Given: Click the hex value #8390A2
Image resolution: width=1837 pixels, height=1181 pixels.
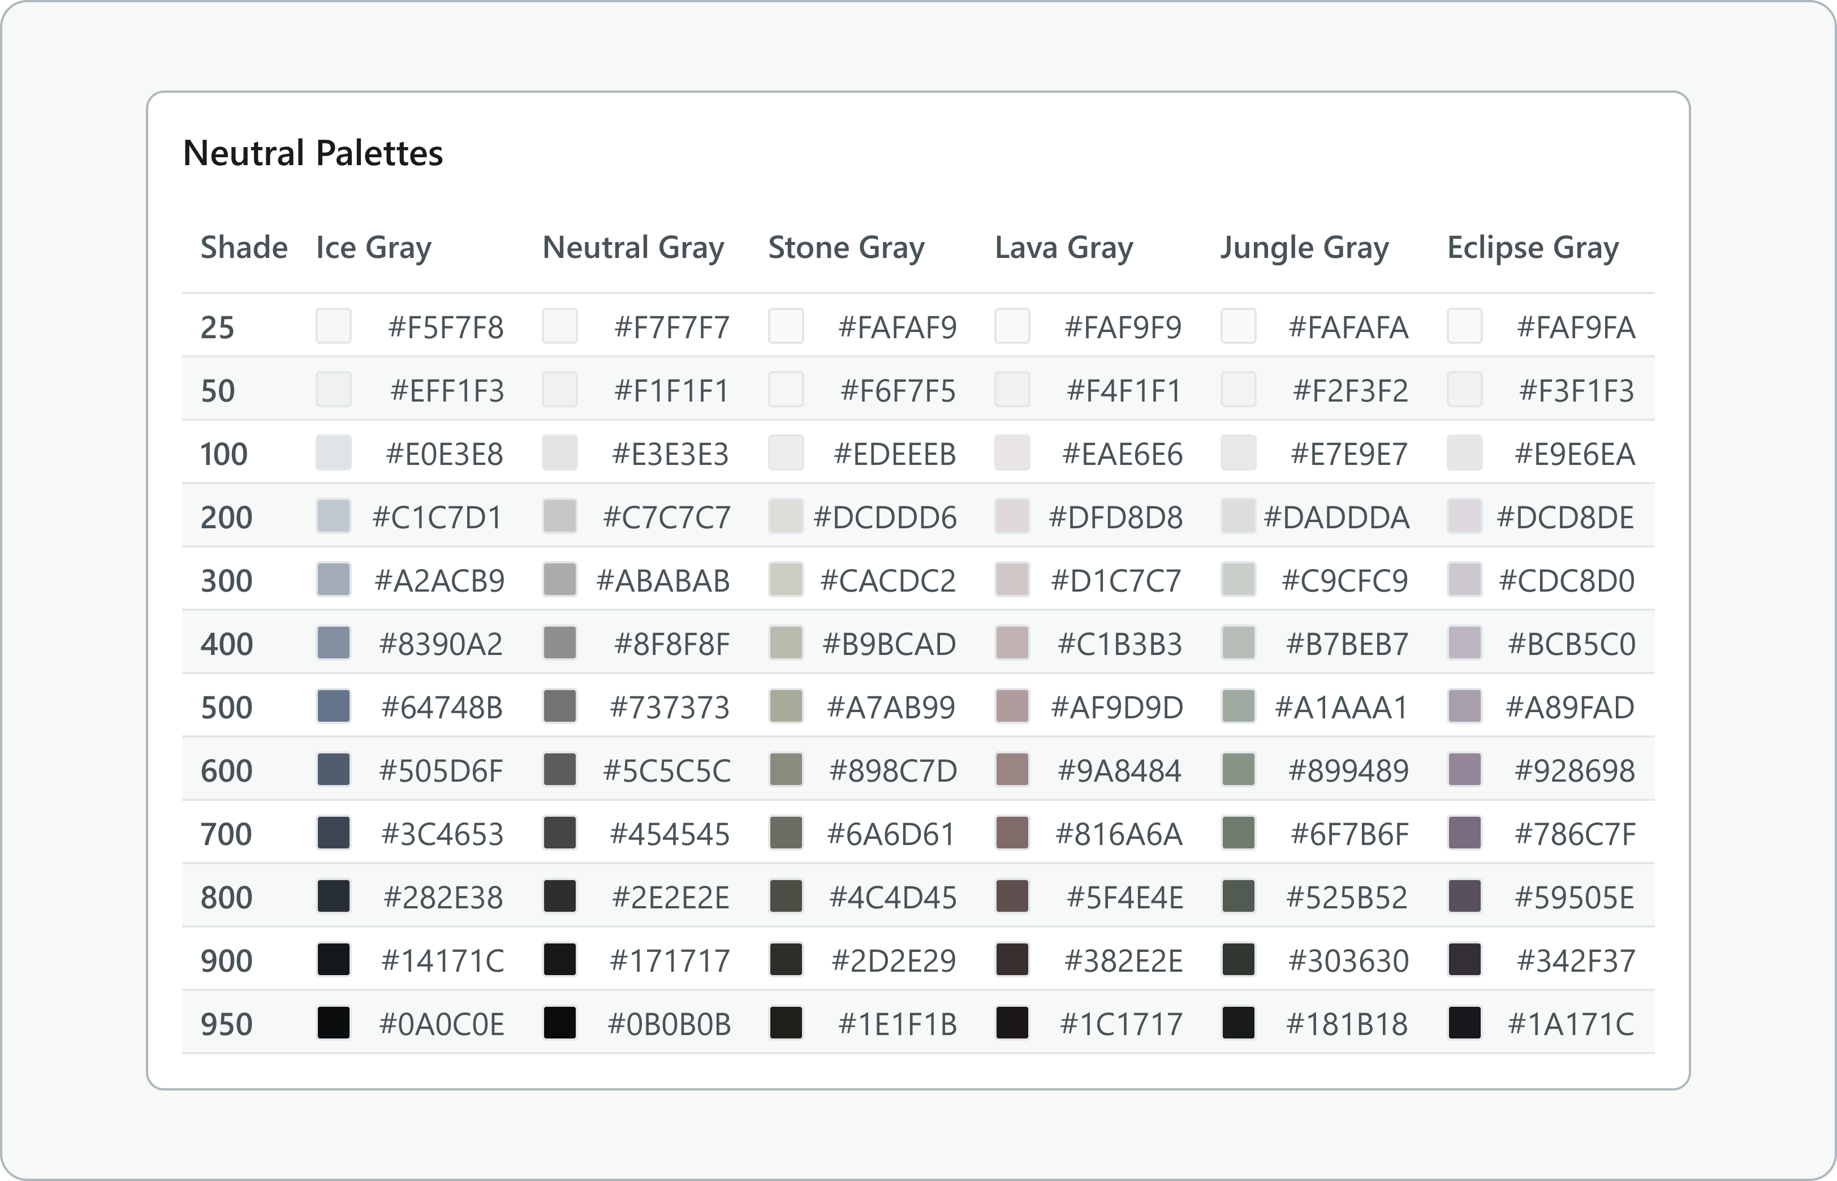Looking at the screenshot, I should [441, 644].
